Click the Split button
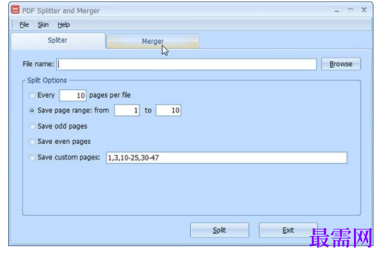Viewport: 385px width, 259px height. point(219,230)
